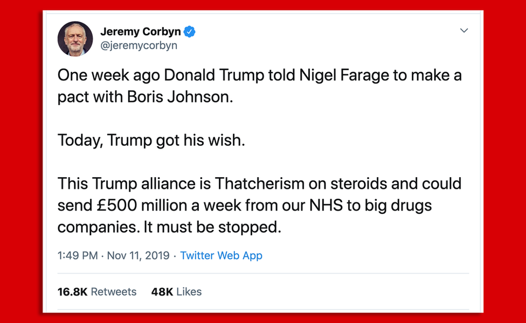
Task: Click the sentence saying Trump got his wish
Action: pos(151,140)
